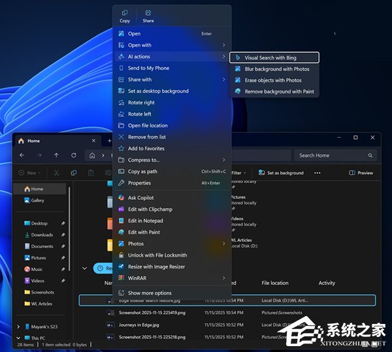This screenshot has width=392, height=352.
Task: Select Rotate right in the context menu
Action: [x=141, y=103]
